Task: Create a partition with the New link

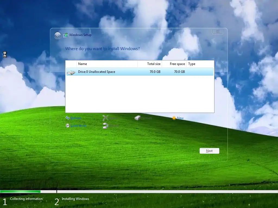Action: (180, 118)
